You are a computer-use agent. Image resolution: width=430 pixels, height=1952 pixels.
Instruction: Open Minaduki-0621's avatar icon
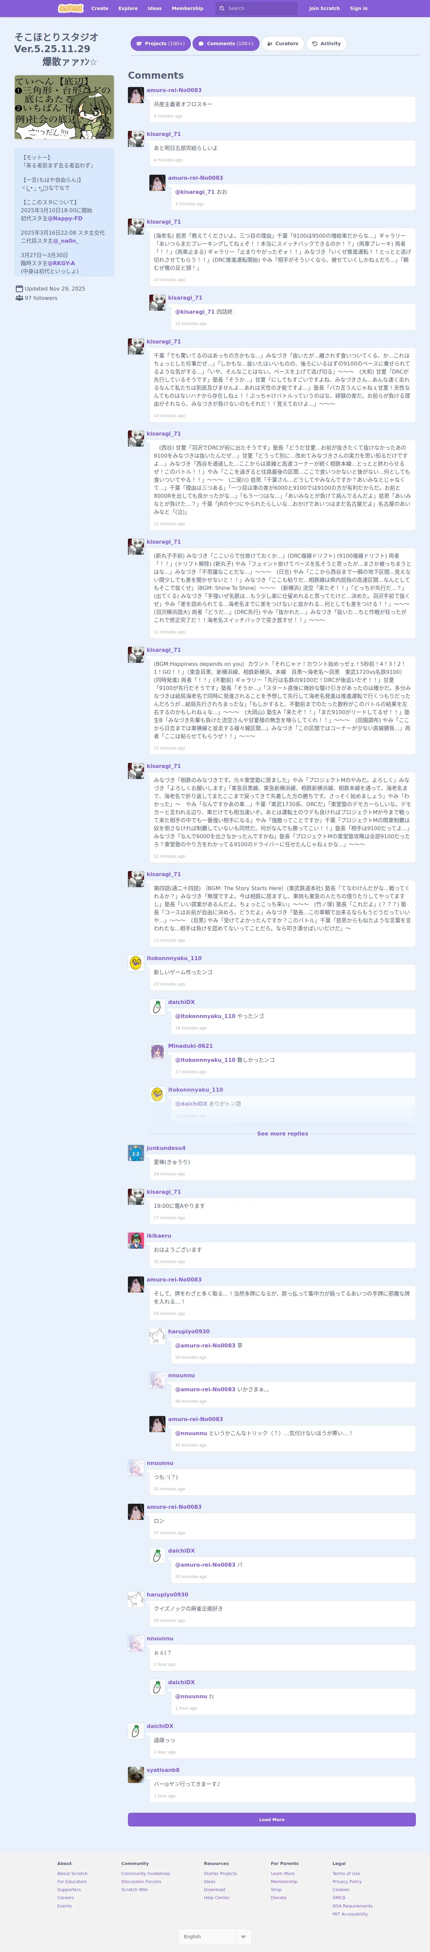[157, 1051]
